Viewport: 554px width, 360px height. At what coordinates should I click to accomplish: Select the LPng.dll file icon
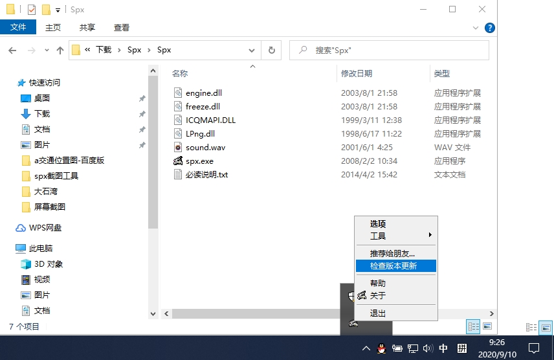coord(178,133)
